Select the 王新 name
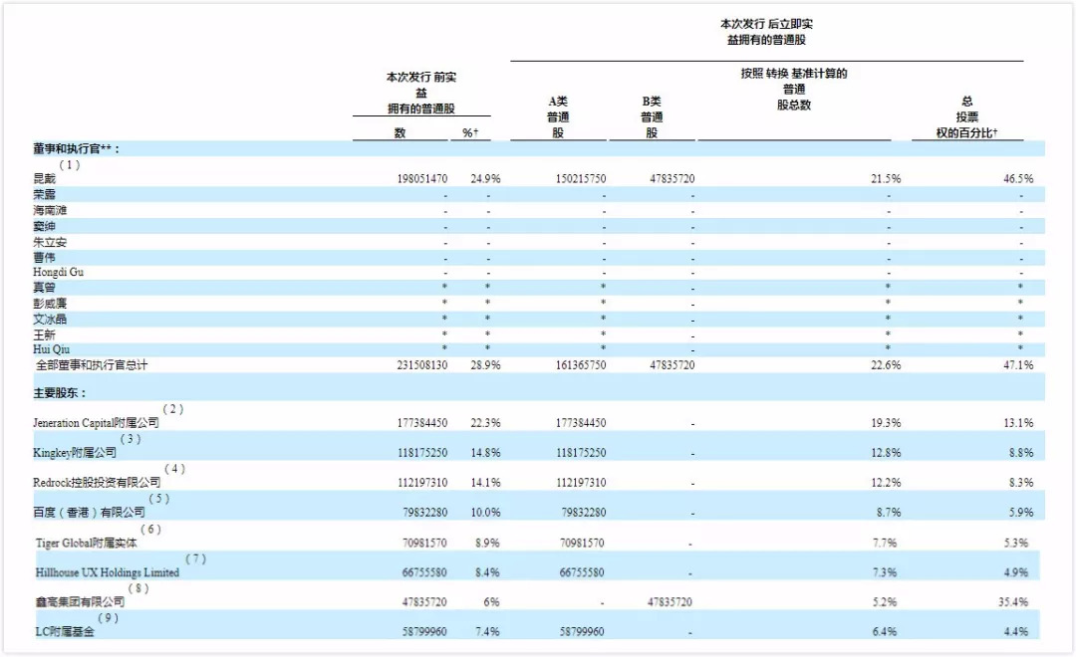1076x657 pixels. click(x=44, y=335)
